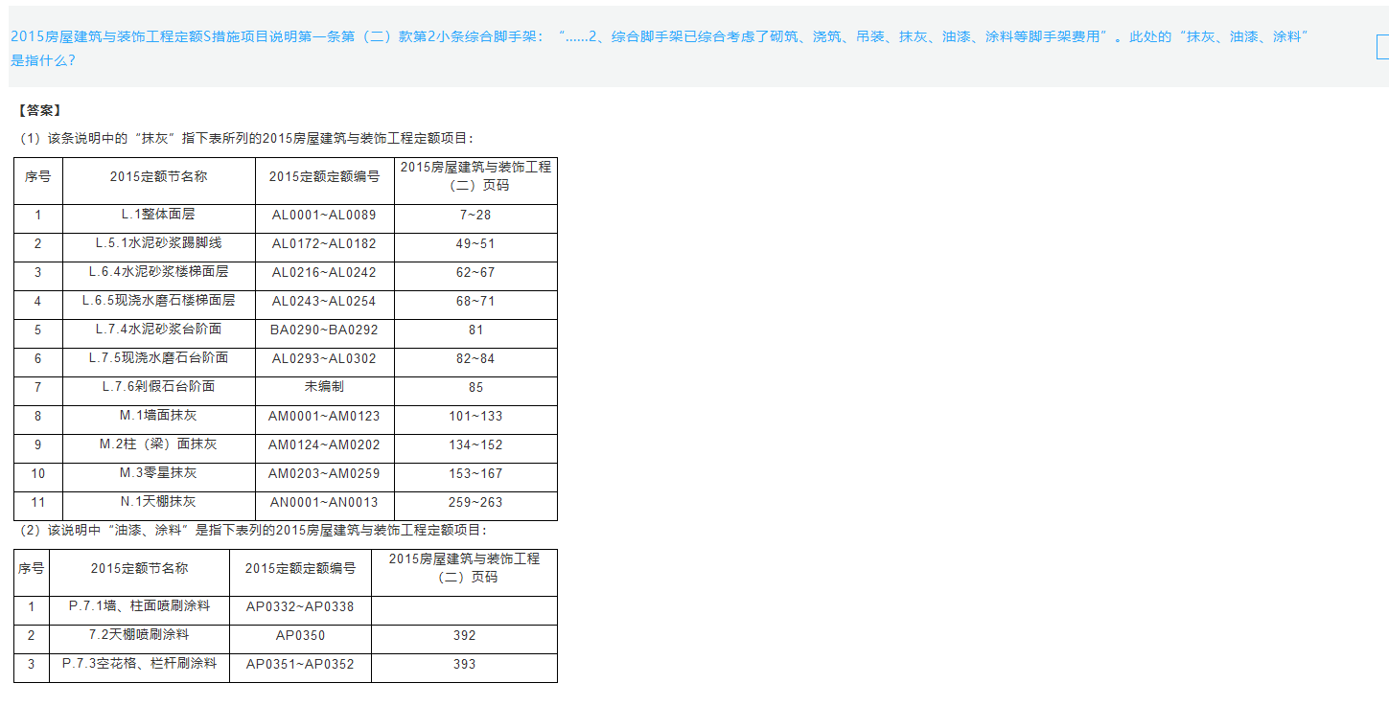Click the code “AN0001~AN0013”
The height and width of the screenshot is (706, 1389).
pos(324,502)
